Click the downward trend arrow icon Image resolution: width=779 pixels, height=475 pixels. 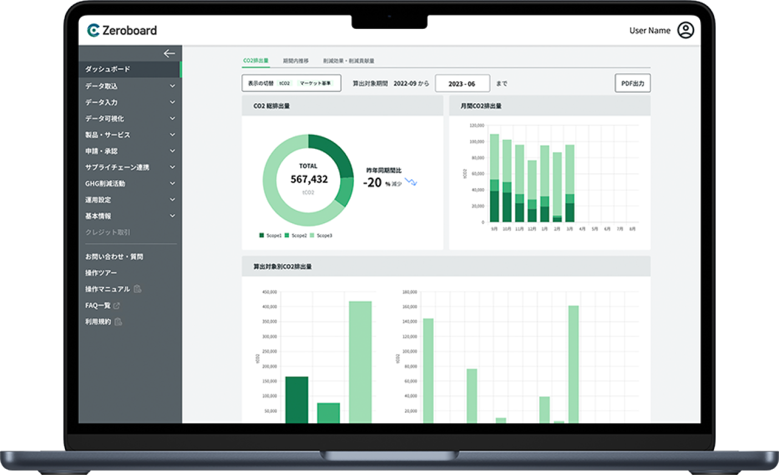(411, 181)
